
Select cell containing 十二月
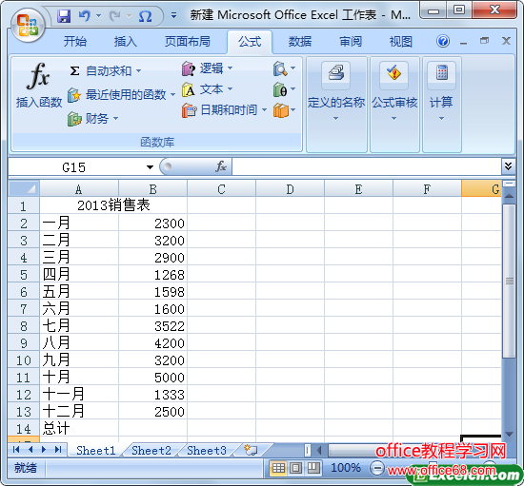pyautogui.click(x=79, y=411)
